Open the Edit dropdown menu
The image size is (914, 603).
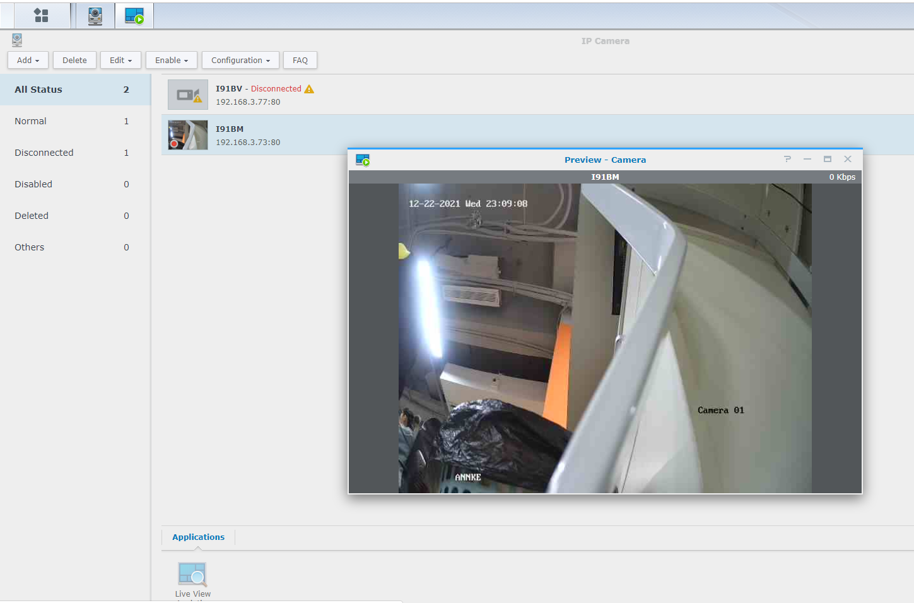(120, 61)
